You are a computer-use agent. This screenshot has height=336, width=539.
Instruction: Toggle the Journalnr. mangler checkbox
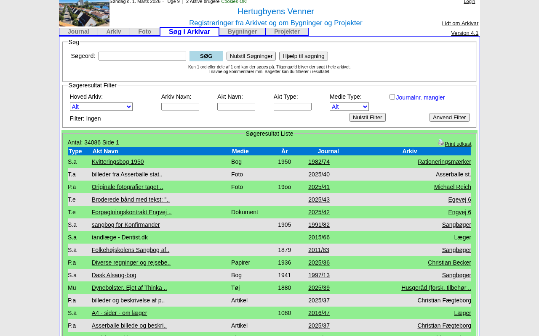tap(392, 97)
